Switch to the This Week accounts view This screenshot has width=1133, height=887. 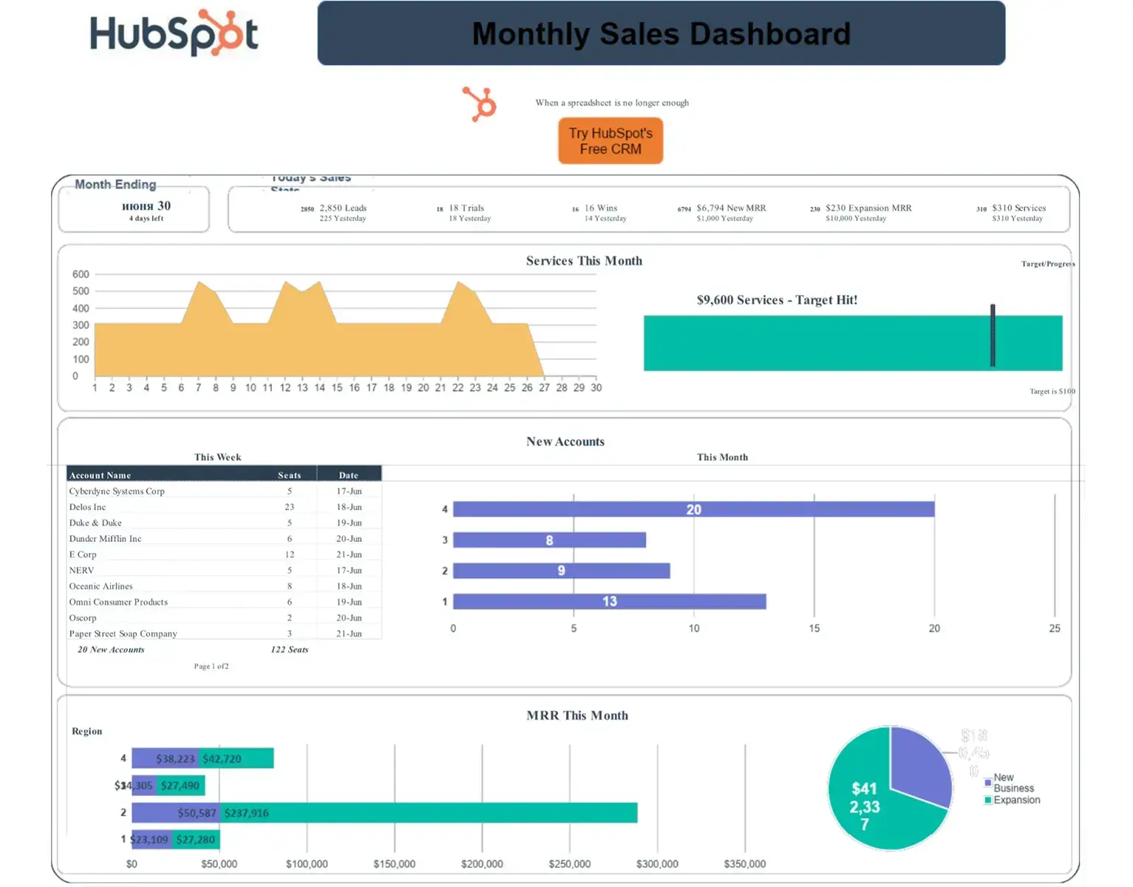[217, 457]
